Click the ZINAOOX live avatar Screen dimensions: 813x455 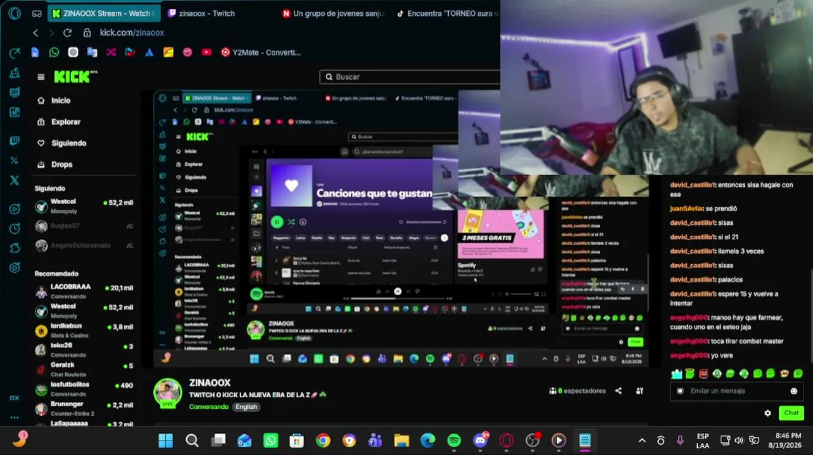168,393
